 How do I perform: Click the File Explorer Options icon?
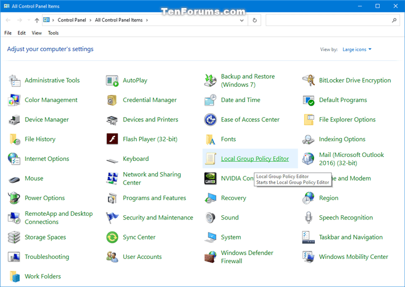point(308,120)
